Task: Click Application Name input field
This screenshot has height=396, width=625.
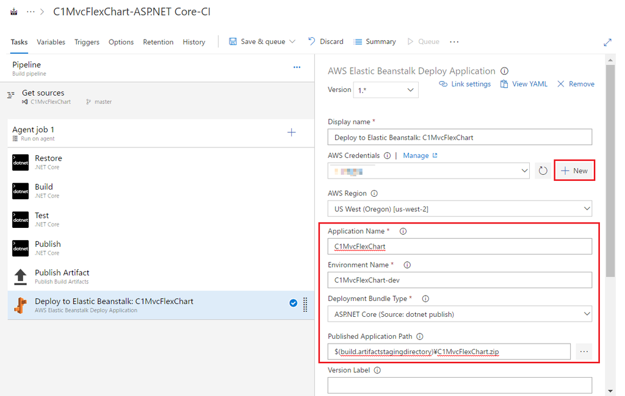Action: pyautogui.click(x=460, y=246)
